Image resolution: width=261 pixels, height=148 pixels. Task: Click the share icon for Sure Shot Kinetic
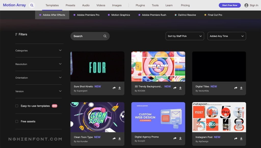pyautogui.click(x=114, y=88)
